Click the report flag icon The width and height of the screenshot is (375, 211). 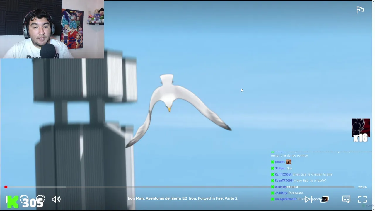[360, 10]
